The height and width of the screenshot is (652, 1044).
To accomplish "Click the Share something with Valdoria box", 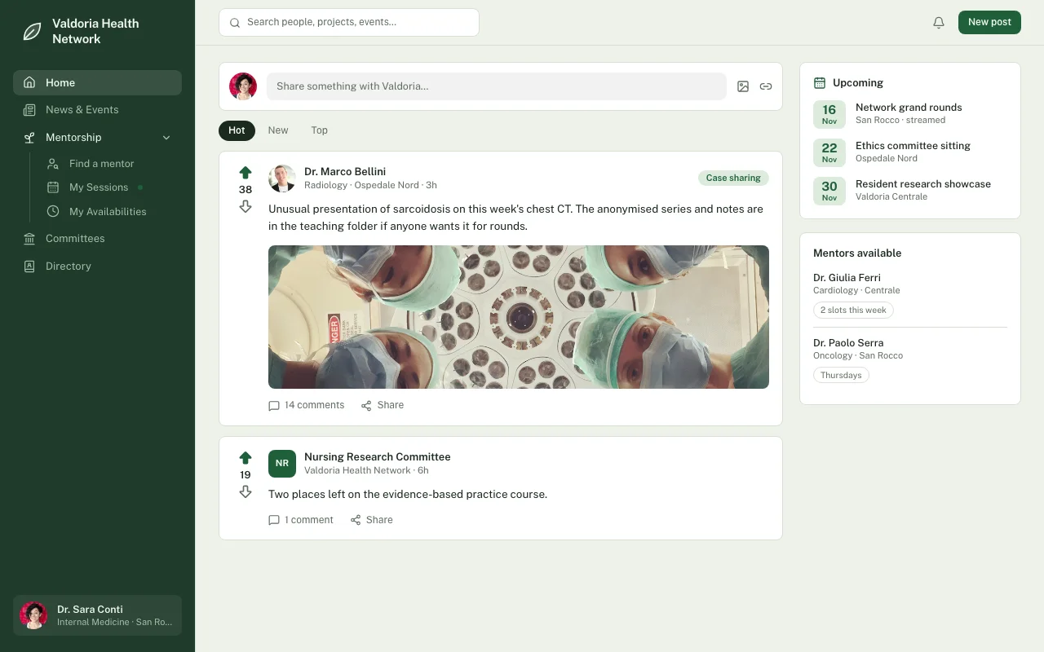I will point(497,86).
